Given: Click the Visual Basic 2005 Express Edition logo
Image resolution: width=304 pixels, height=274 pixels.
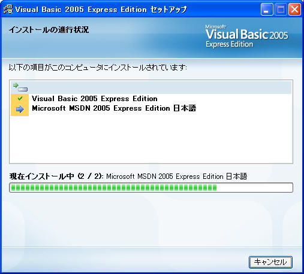Looking at the screenshot, I should (246, 36).
